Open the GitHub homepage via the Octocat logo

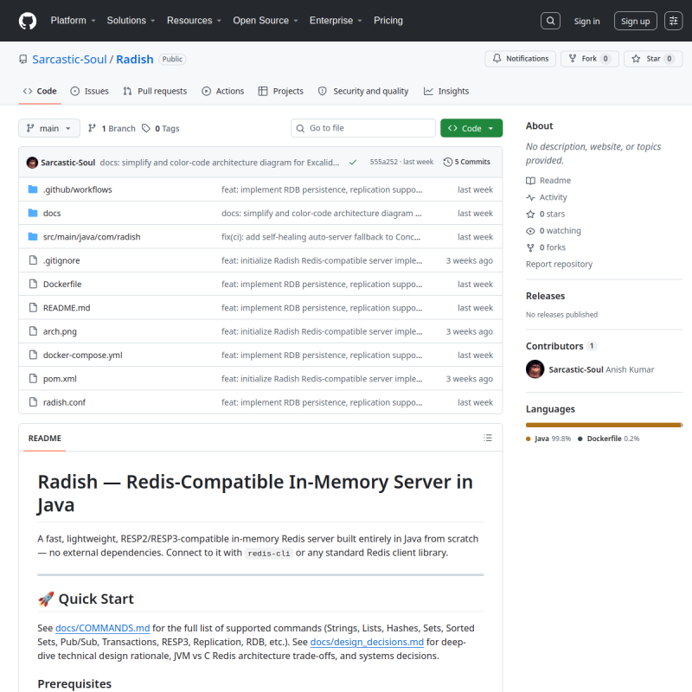28,21
